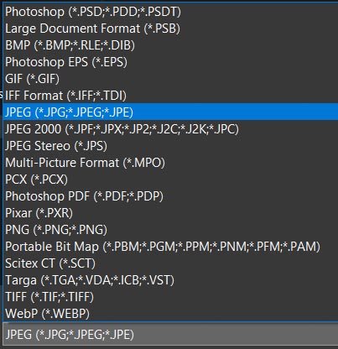
Task: Choose Large Document Format (*.PSB)
Action: [x=170, y=29]
